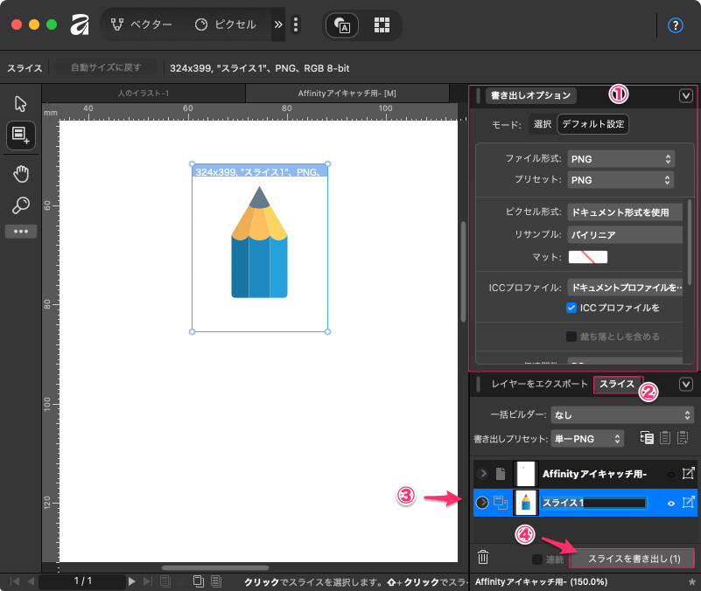Switch to the 人のイラスト-1 document tab

(143, 93)
